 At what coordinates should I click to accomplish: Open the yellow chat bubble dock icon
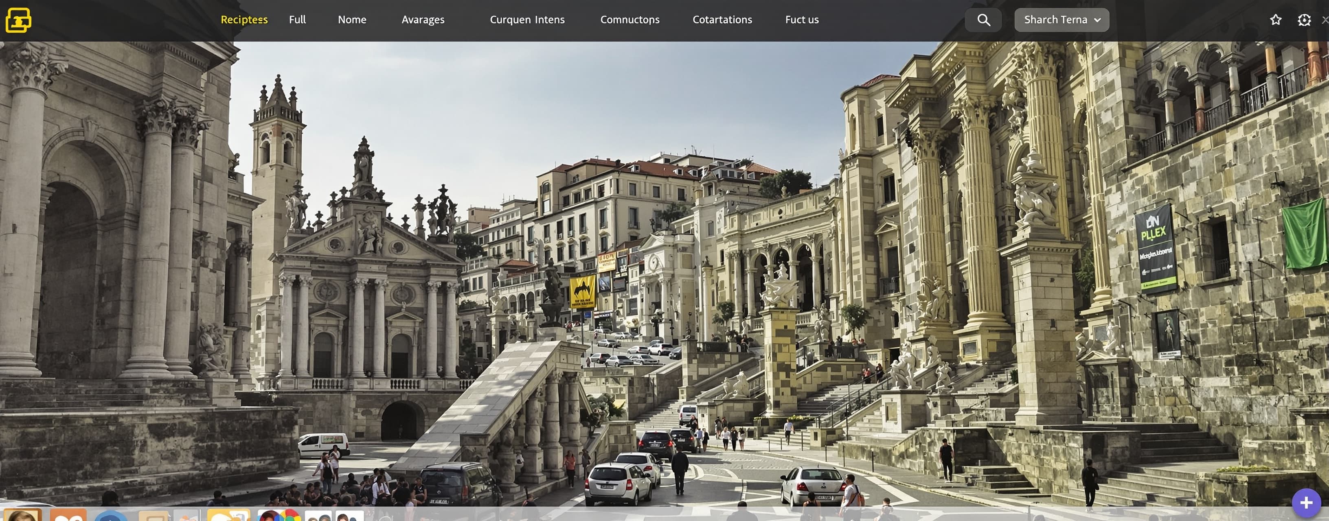(x=228, y=515)
